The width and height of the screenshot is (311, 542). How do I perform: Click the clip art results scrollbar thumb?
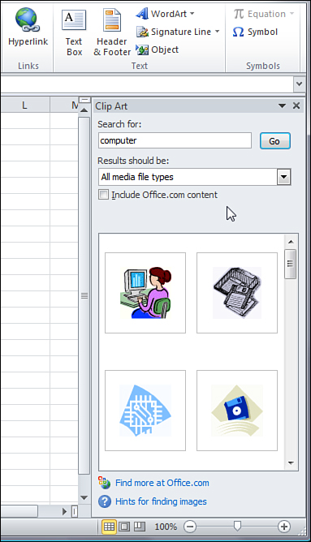291,264
